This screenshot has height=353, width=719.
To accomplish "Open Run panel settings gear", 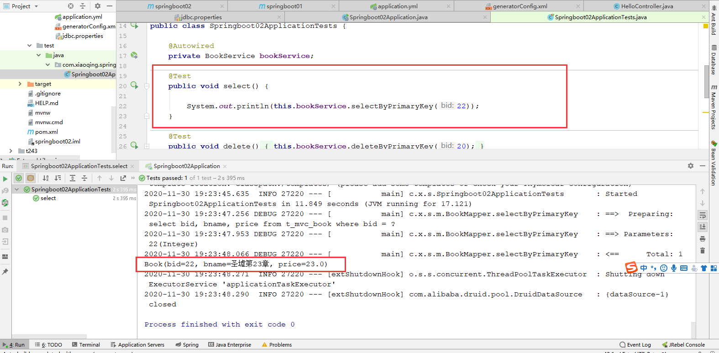I will click(x=691, y=166).
